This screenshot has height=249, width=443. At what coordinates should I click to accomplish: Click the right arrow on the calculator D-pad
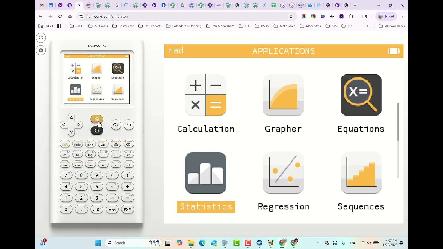click(x=79, y=125)
